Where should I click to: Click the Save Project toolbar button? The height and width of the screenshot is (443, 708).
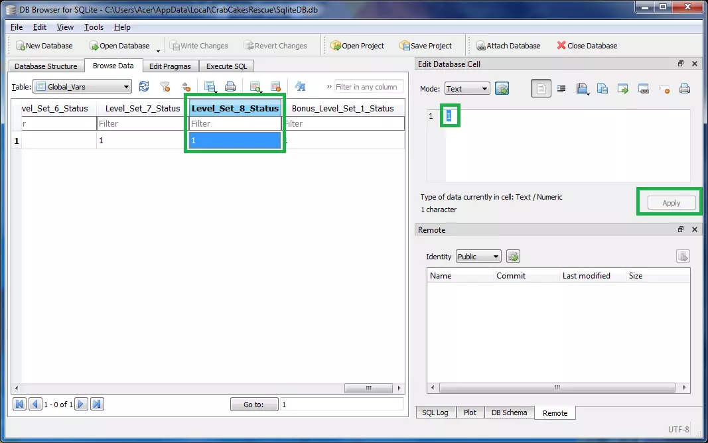coord(425,46)
